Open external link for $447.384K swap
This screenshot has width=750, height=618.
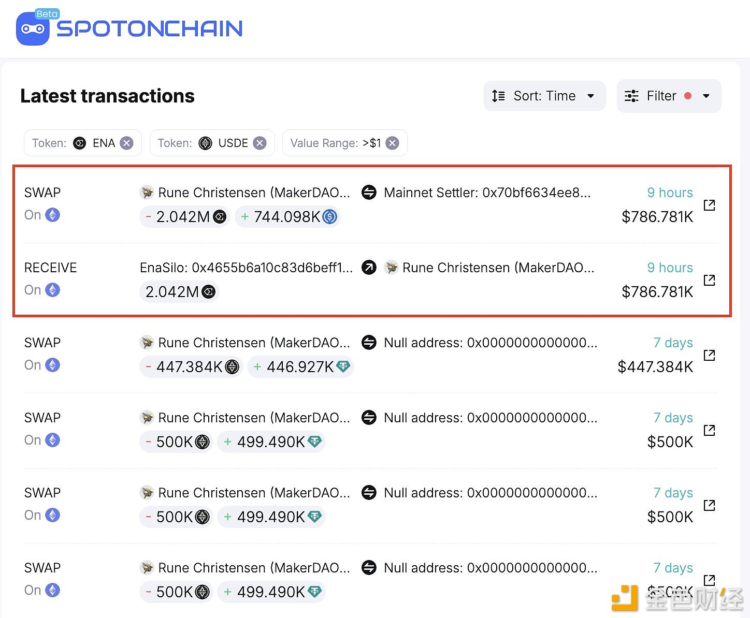(709, 355)
